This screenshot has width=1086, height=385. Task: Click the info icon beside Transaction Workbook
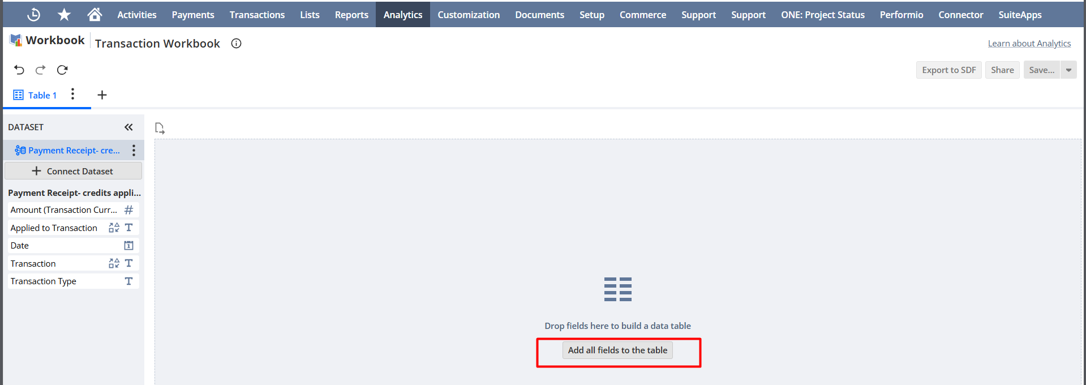pyautogui.click(x=236, y=44)
